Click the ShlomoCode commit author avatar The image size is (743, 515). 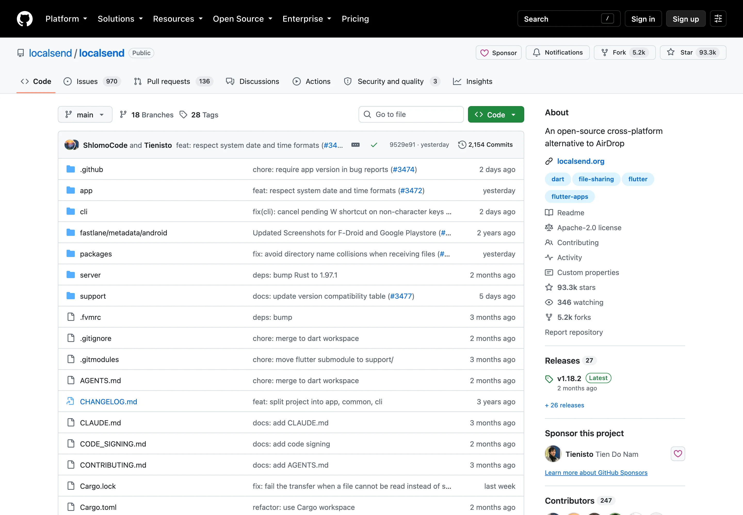[x=70, y=145]
